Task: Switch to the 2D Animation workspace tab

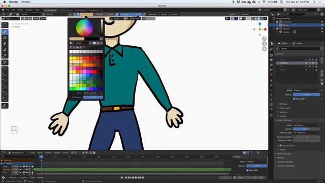Action: (x=50, y=10)
